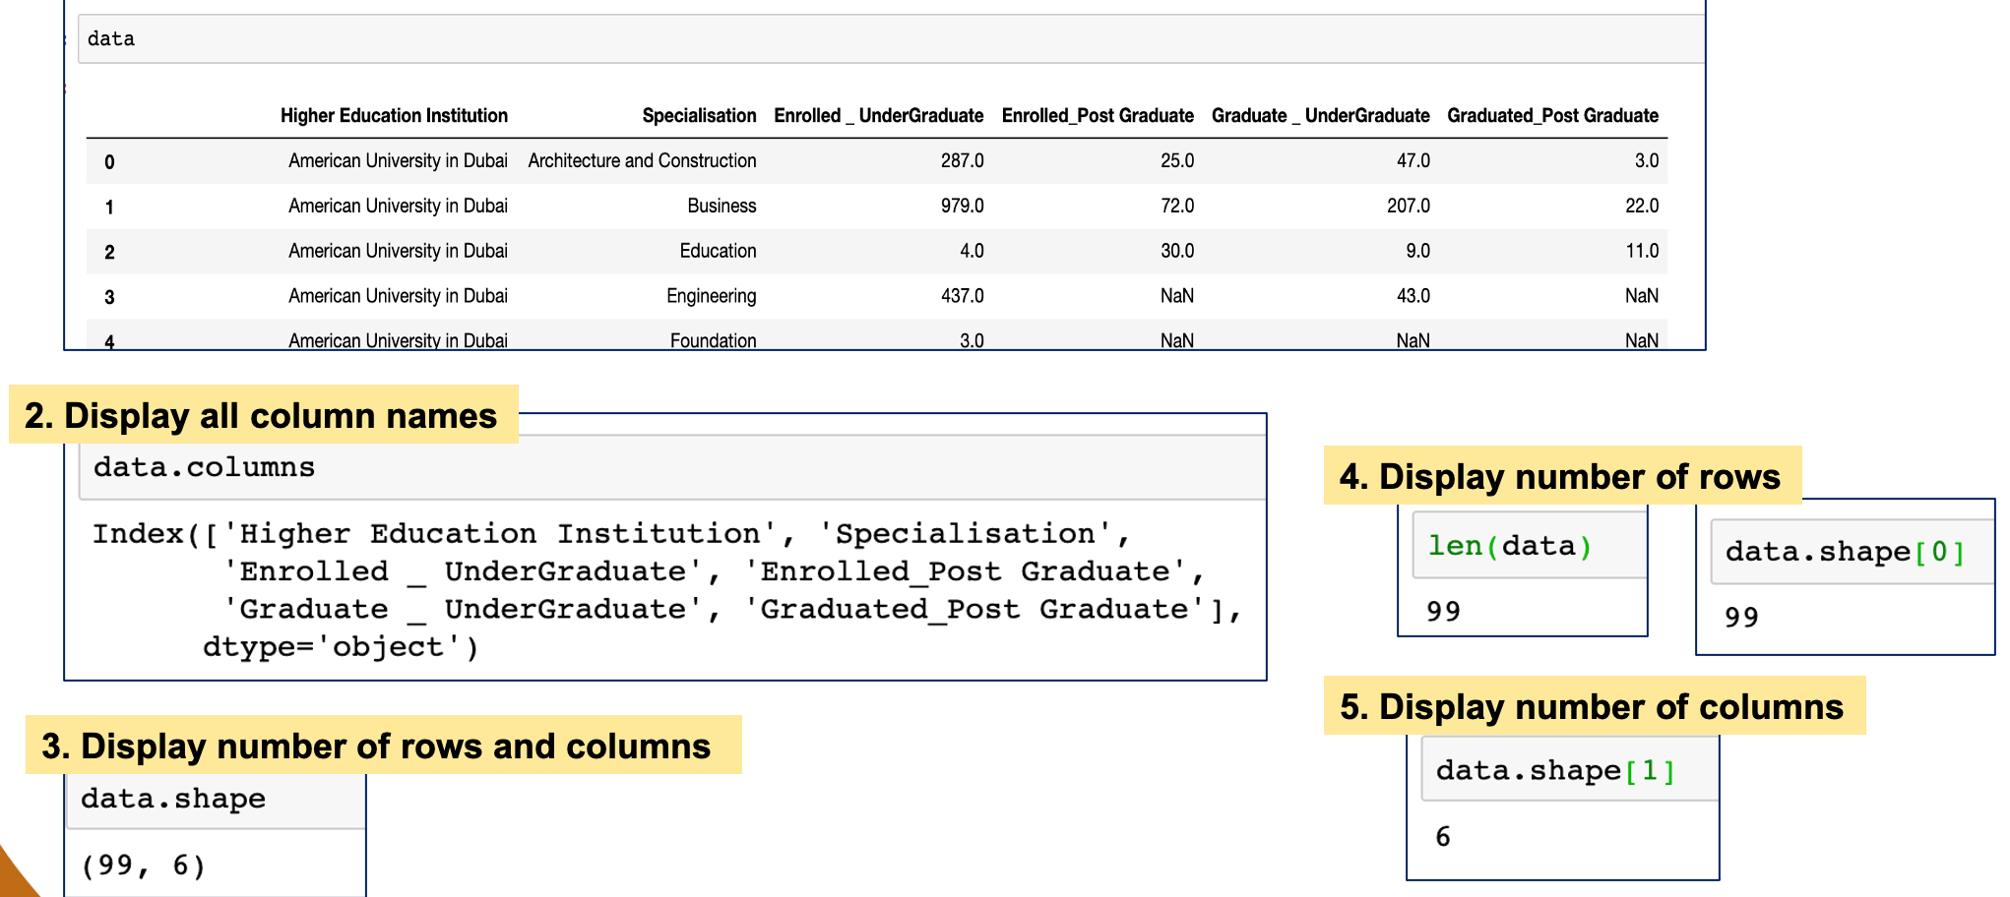The image size is (2010, 897).
Task: Select the Engineering row with NaN values
Action: click(x=711, y=296)
